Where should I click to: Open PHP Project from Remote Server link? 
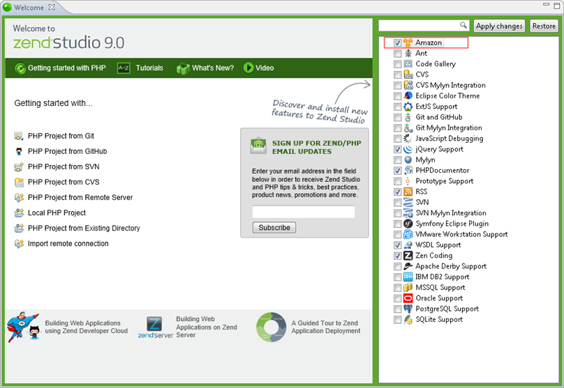click(x=80, y=197)
